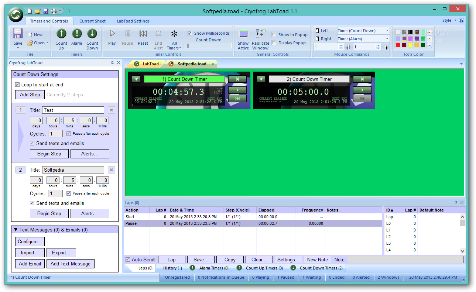The height and width of the screenshot is (292, 476).
Task: Select the yellow icon color swatch
Action: pyautogui.click(x=410, y=45)
